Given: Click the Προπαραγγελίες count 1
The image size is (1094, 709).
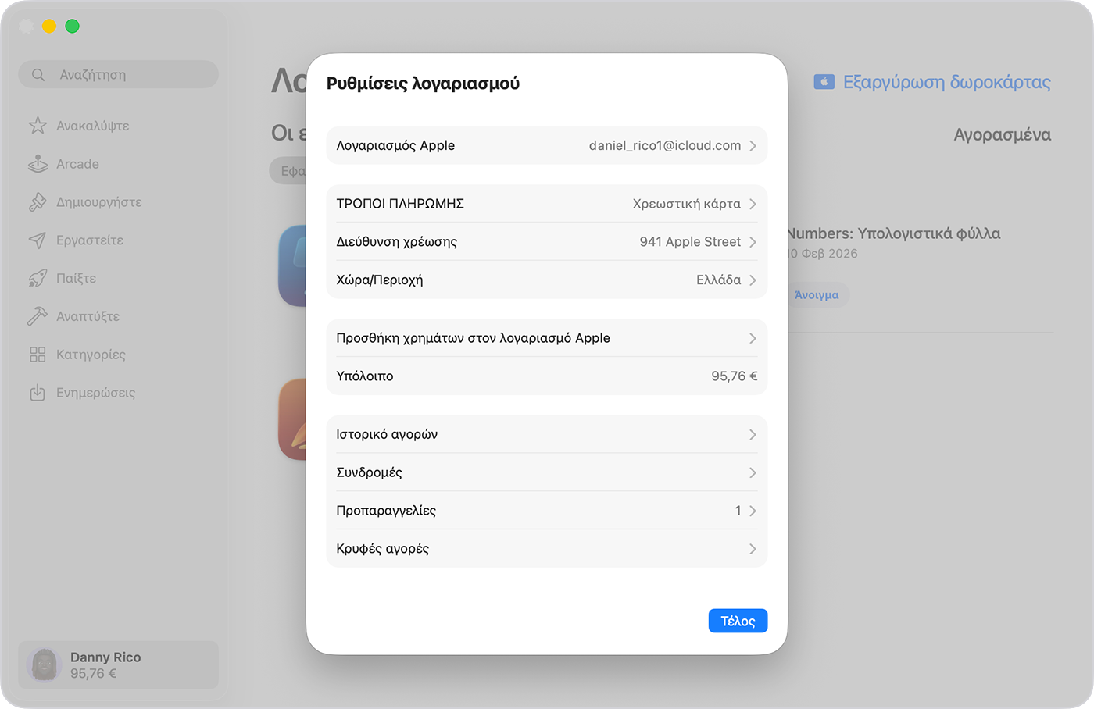Looking at the screenshot, I should [x=738, y=511].
